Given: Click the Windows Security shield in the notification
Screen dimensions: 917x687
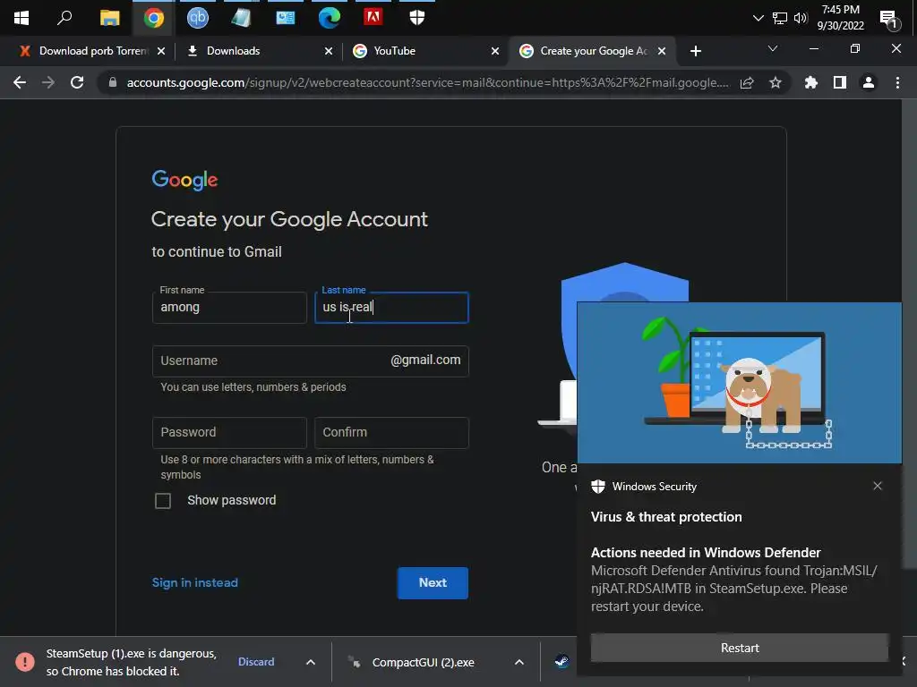Looking at the screenshot, I should tap(597, 487).
